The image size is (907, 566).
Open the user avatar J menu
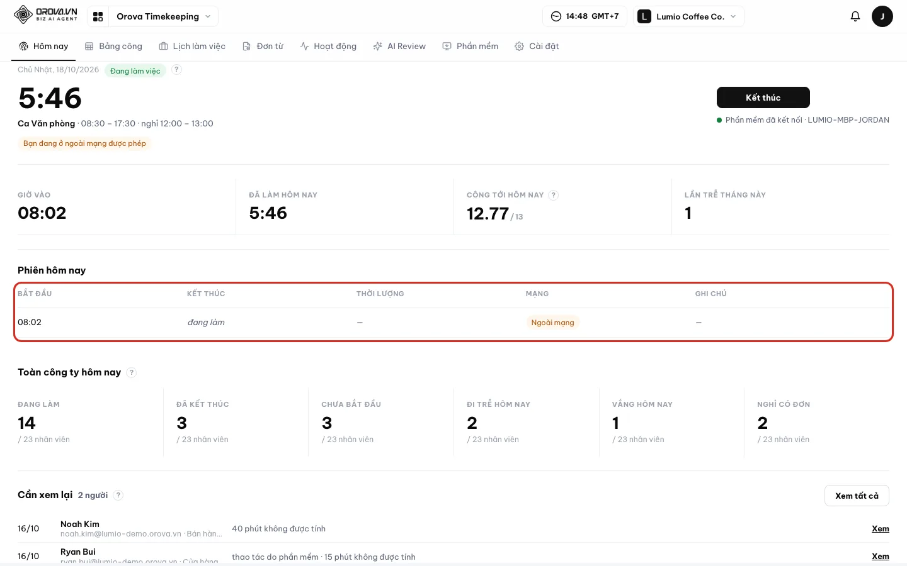[x=882, y=16]
